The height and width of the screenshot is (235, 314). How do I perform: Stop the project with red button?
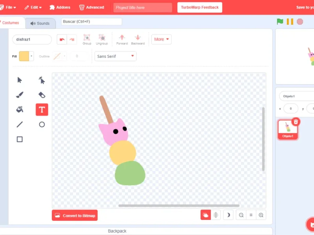pyautogui.click(x=300, y=22)
